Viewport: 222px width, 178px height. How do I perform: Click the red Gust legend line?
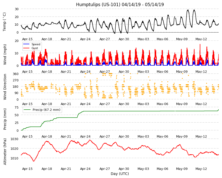(x=26, y=48)
